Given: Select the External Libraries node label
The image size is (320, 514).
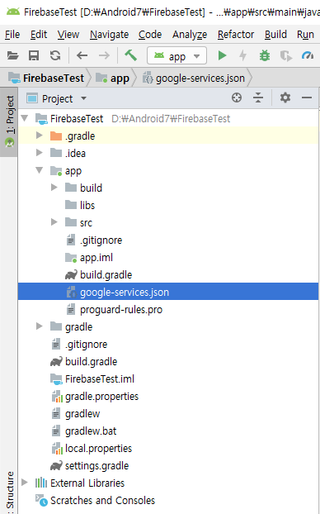Looking at the screenshot, I should click(87, 483).
